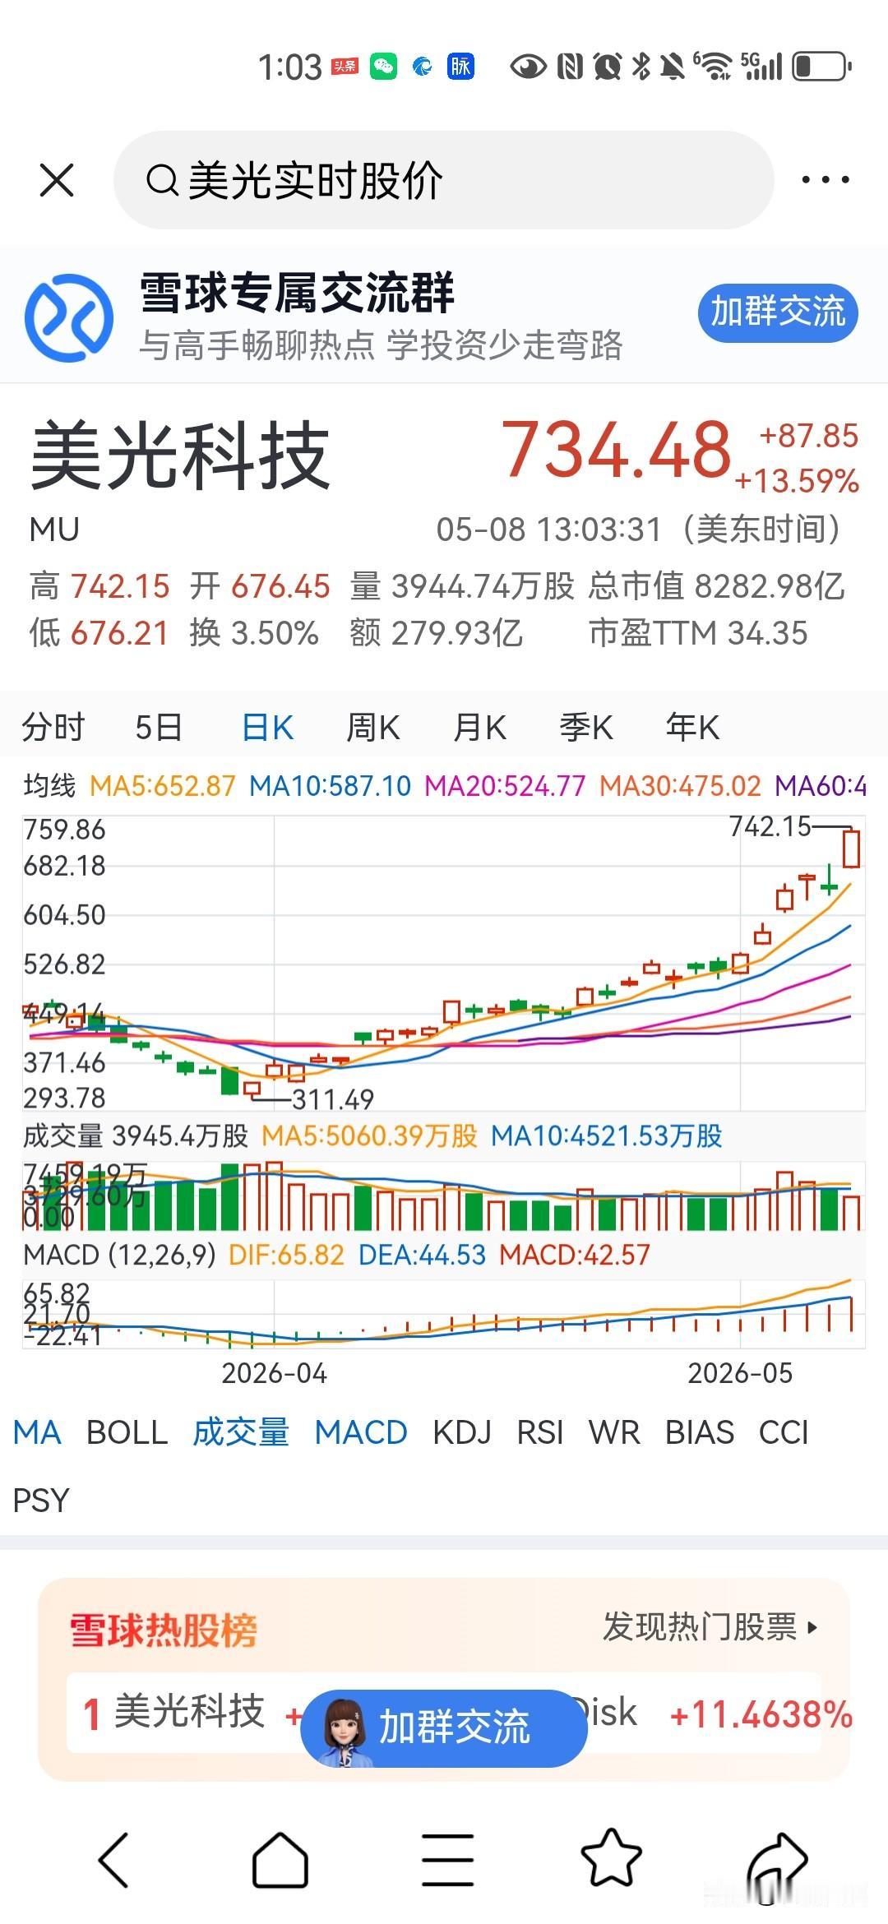Share the page with arrow icon
The width and height of the screenshot is (888, 1924).
coord(778,1862)
